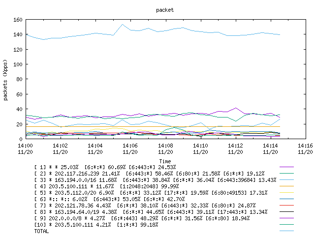Click the y-axis label "packets (Kpps)"

pyautogui.click(x=5, y=80)
